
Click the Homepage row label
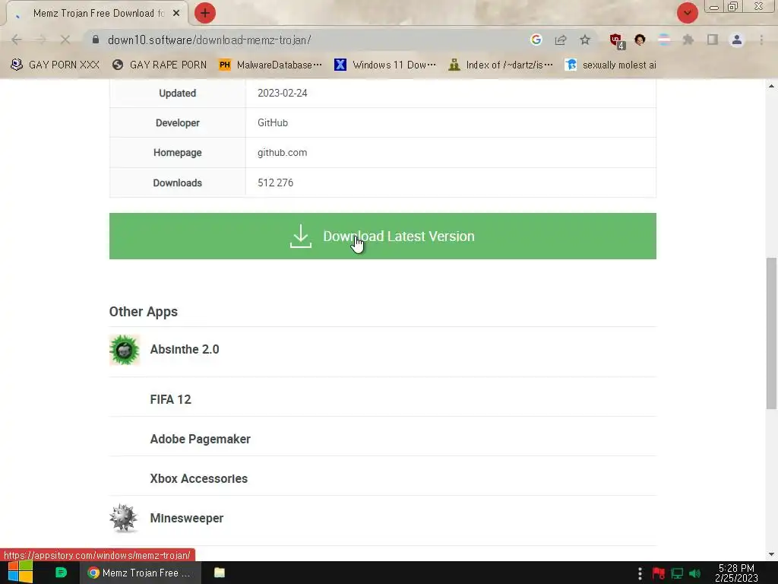pyautogui.click(x=177, y=152)
